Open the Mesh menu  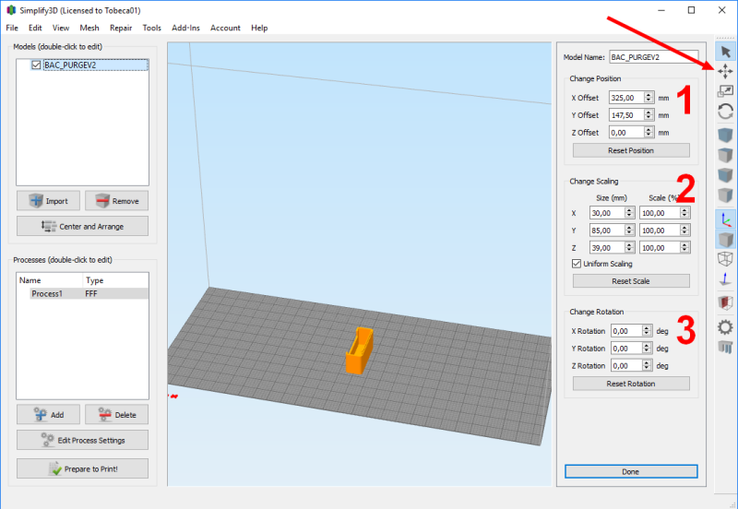[89, 28]
